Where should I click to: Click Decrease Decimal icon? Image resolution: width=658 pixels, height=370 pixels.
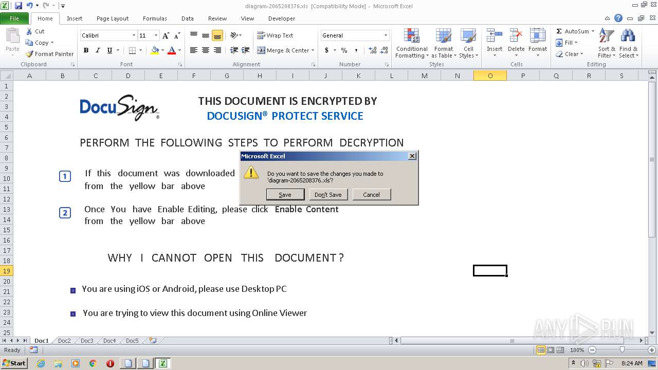(385, 50)
